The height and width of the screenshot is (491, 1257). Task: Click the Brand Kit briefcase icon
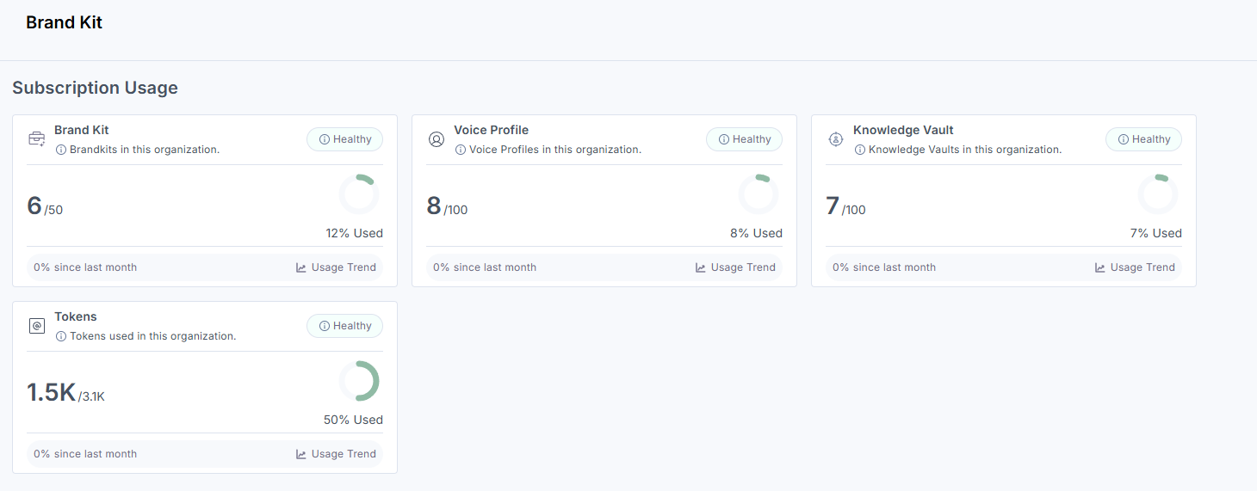(x=37, y=139)
